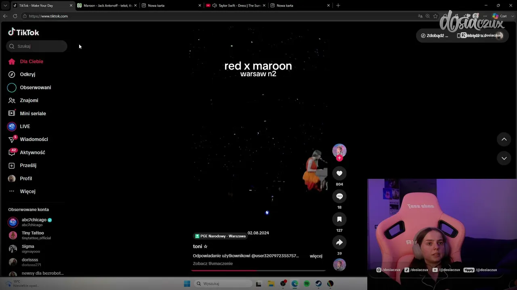This screenshot has width=517, height=290.
Task: Mute audio on the Taylor Swift tab
Action: point(214,6)
